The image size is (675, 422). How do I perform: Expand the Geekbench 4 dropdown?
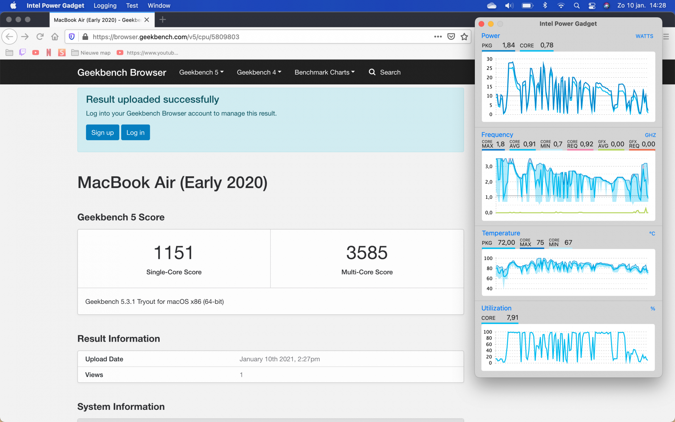tap(259, 72)
